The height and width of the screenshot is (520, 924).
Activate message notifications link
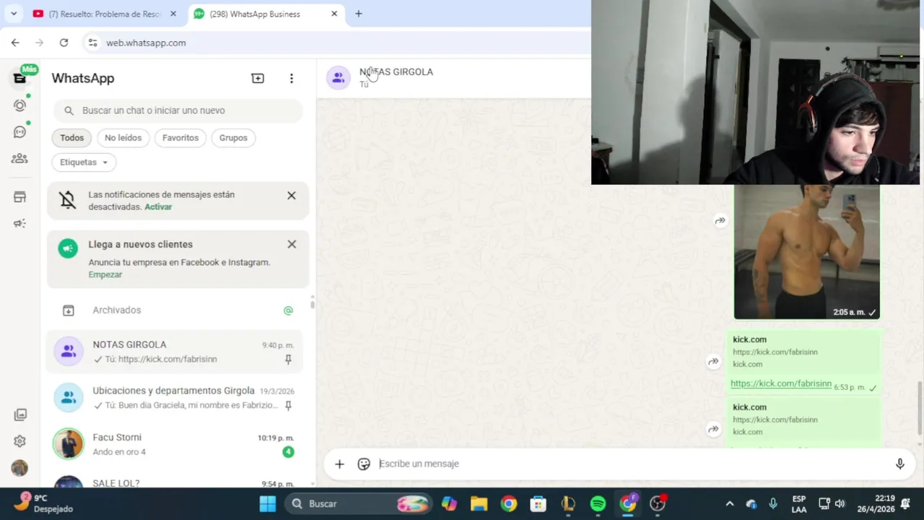(158, 207)
